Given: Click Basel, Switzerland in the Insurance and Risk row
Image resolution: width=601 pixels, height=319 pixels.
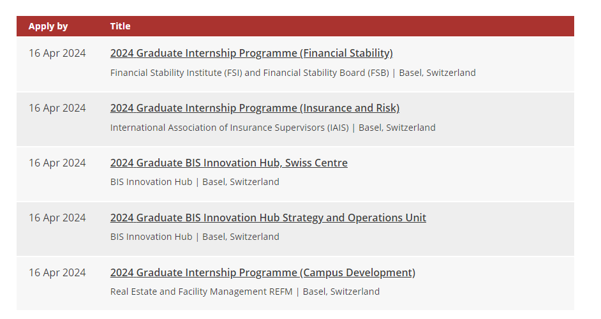Looking at the screenshot, I should (x=397, y=128).
